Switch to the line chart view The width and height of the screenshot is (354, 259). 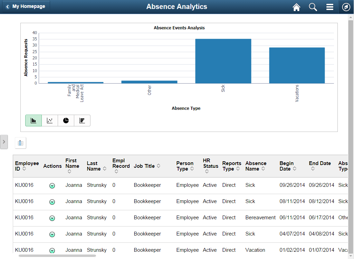tap(49, 120)
